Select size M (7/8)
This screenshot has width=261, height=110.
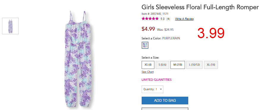point(178,65)
